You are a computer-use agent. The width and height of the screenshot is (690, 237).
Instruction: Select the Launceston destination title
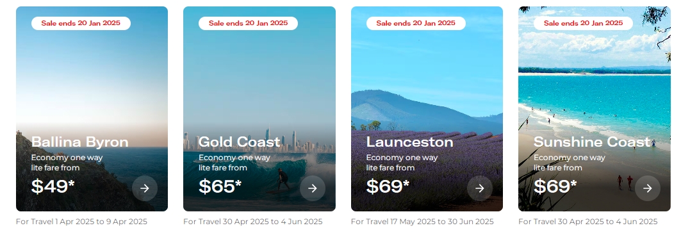pos(409,142)
